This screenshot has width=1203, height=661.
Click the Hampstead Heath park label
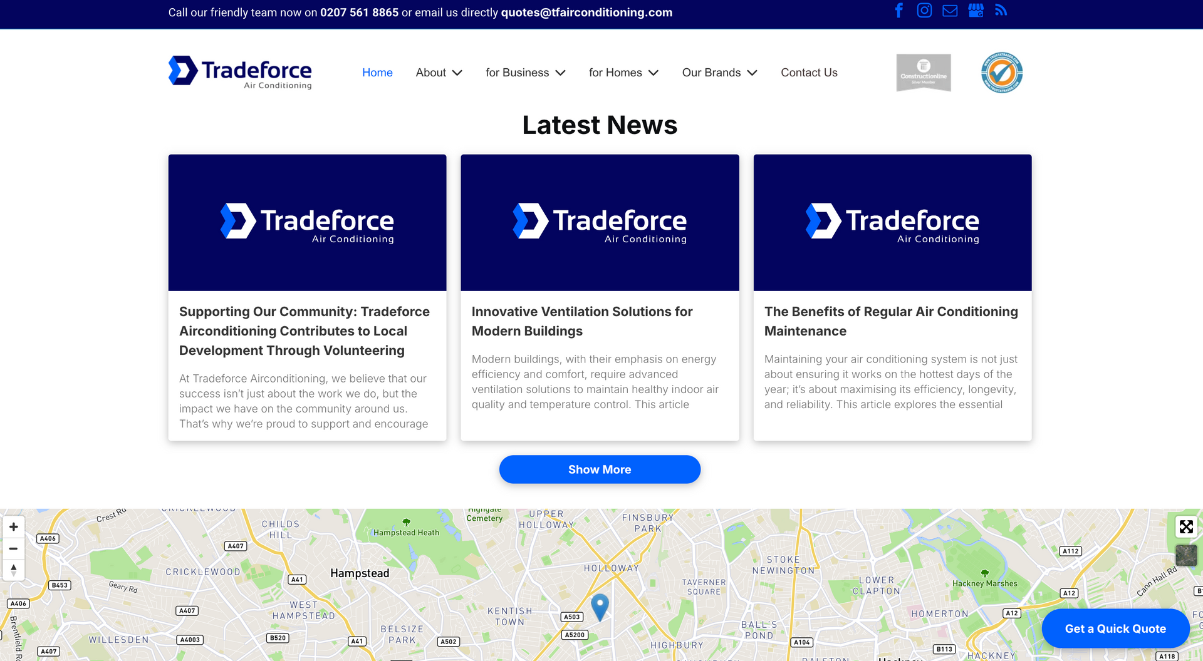[406, 533]
